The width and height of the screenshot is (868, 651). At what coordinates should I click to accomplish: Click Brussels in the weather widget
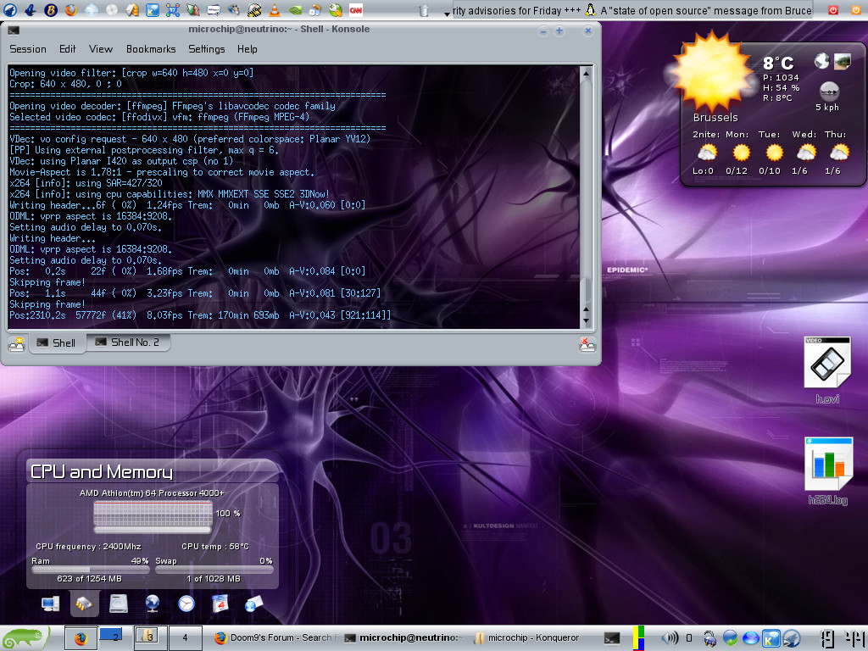715,117
